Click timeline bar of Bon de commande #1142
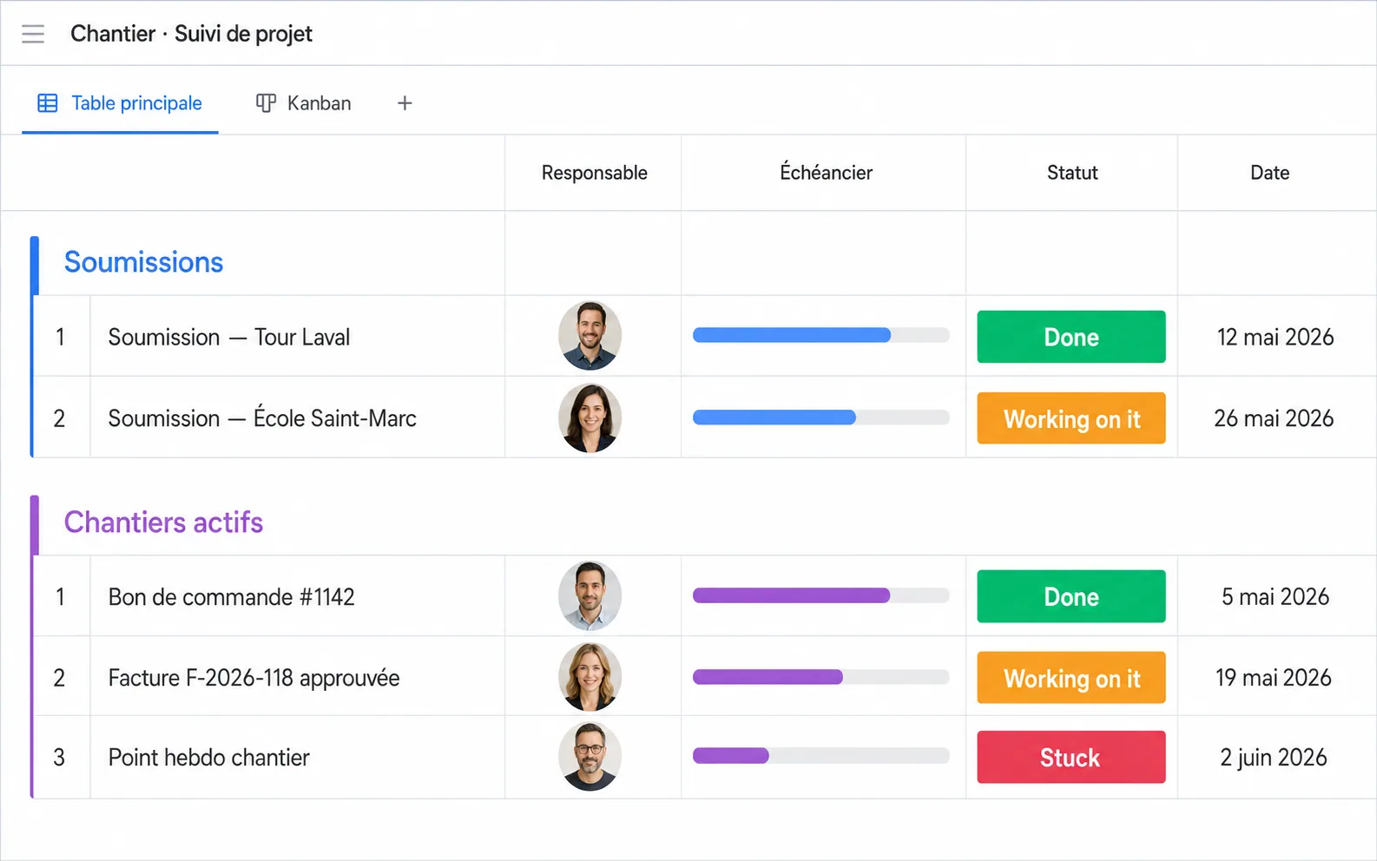 pyautogui.click(x=821, y=595)
